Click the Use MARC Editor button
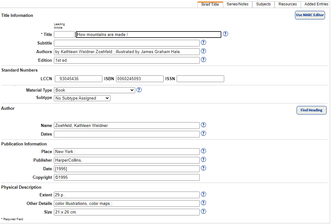The height and width of the screenshot is (224, 332). point(310,15)
